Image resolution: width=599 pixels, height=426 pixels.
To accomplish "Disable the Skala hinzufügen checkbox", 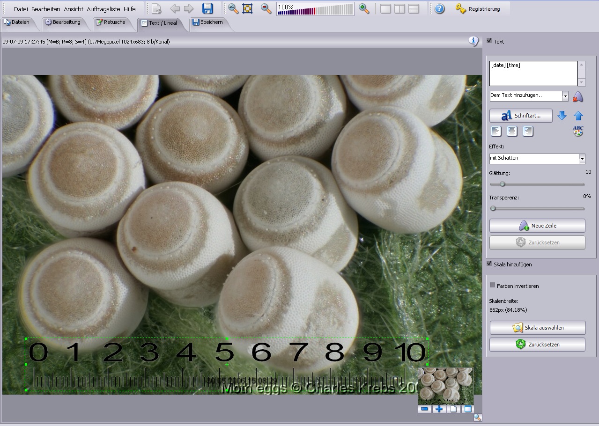I will 489,264.
